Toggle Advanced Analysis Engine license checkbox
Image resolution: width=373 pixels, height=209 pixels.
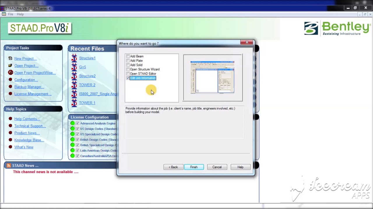77,123
